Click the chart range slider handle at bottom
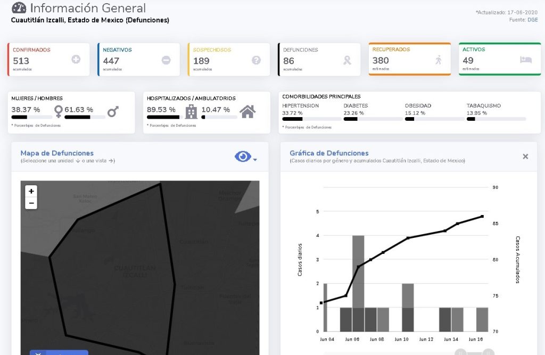The image size is (545, 355). (x=461, y=352)
